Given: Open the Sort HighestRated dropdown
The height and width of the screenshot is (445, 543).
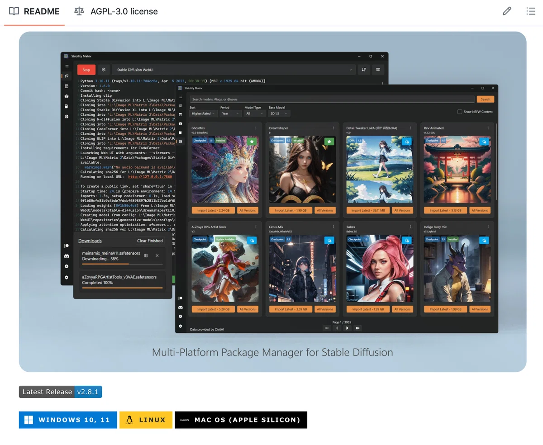Looking at the screenshot, I should pyautogui.click(x=203, y=114).
